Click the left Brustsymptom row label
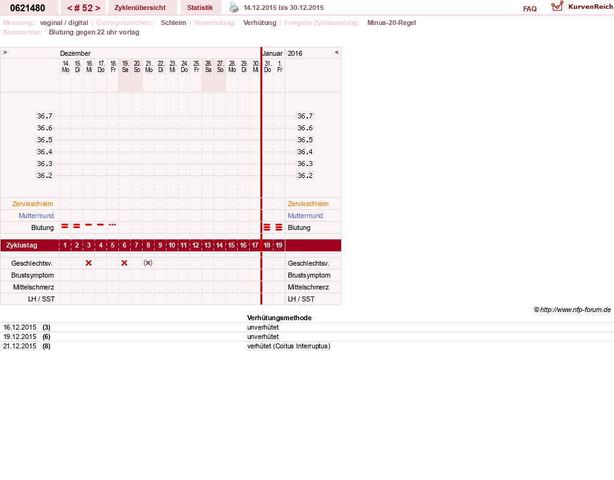Viewport: 614px width, 480px height. [33, 275]
